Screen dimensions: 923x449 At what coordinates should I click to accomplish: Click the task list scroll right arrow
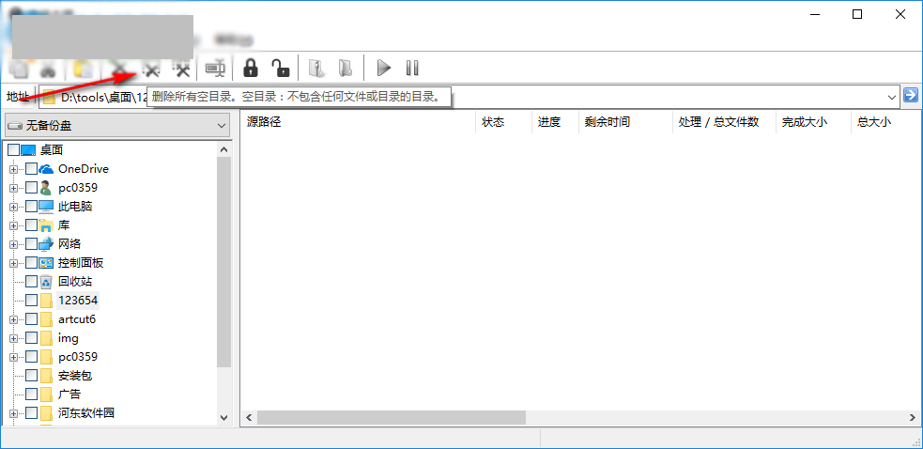coord(911,417)
